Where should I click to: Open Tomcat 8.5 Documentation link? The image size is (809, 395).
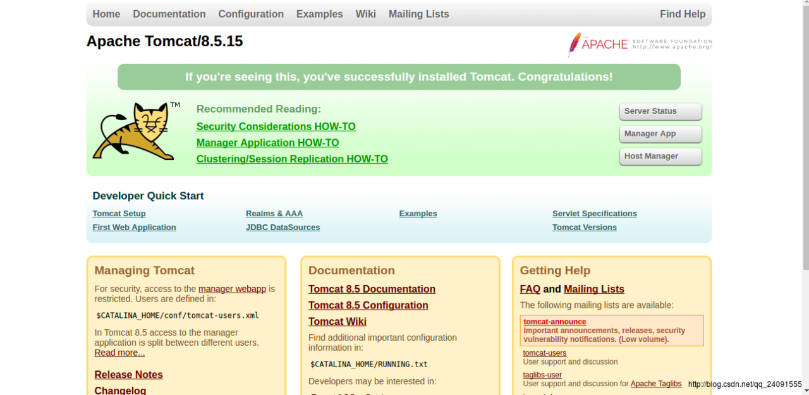click(x=372, y=289)
